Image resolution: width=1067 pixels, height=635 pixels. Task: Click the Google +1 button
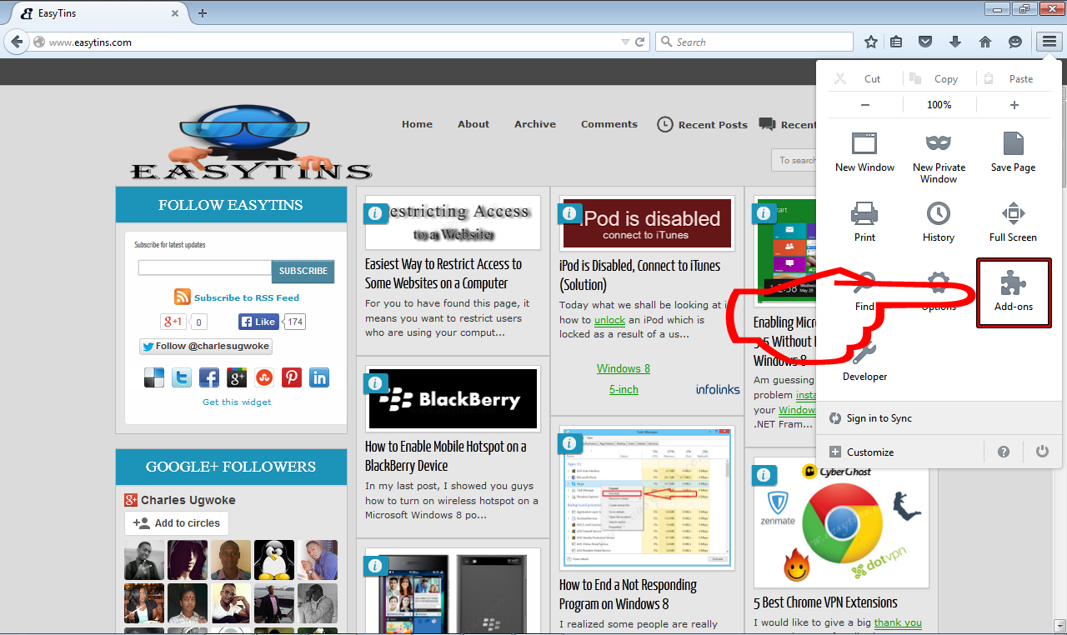point(173,322)
